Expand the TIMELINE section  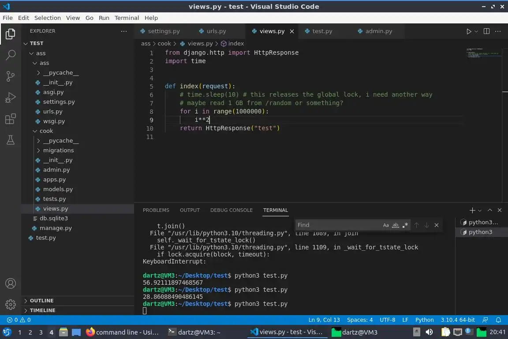pos(78,310)
